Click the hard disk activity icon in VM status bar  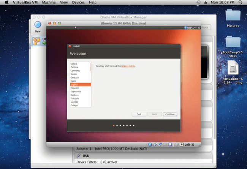150,144
